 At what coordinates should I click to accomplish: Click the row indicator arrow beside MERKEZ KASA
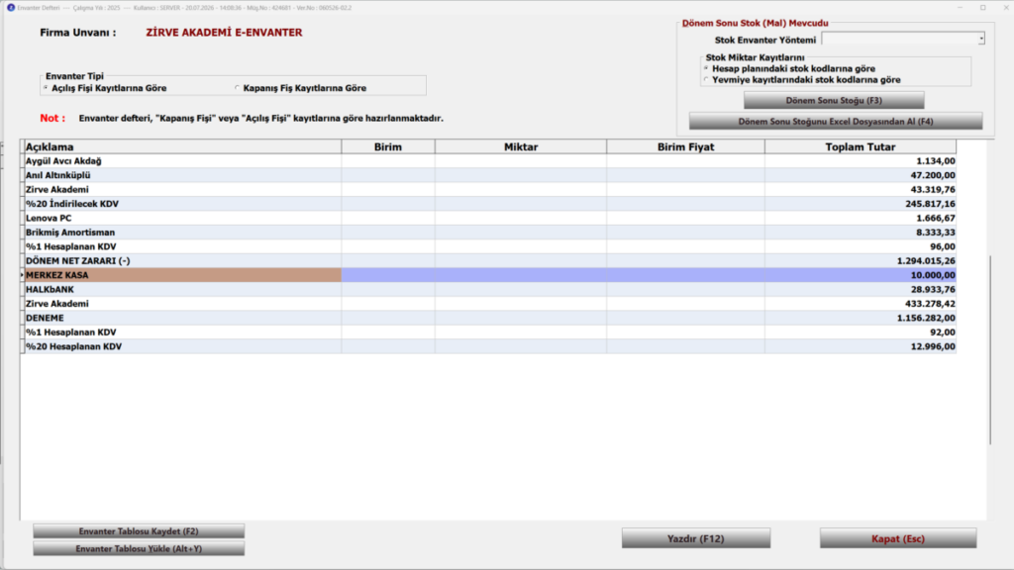click(x=22, y=275)
